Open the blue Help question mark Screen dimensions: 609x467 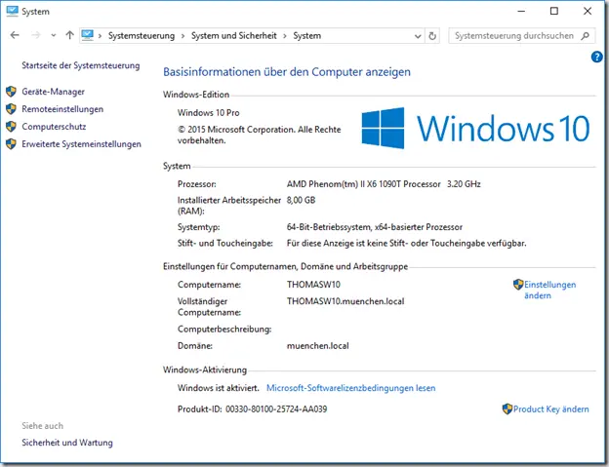click(x=596, y=57)
